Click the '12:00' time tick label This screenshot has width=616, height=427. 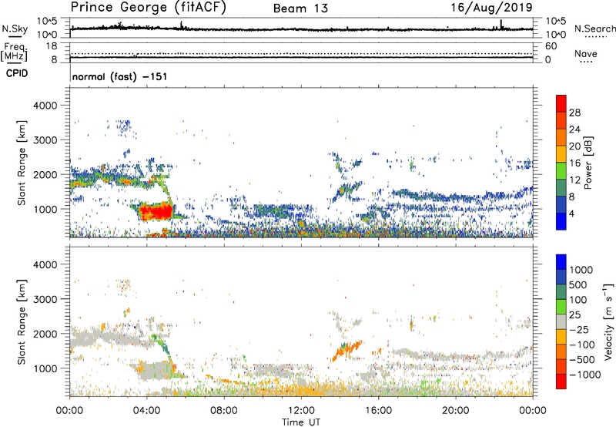(301, 411)
